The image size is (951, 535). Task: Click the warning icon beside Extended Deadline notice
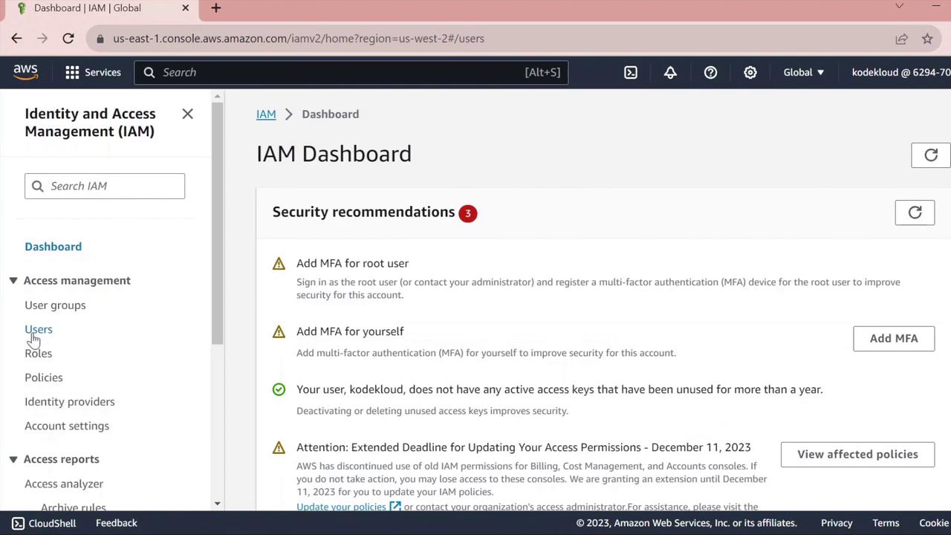pos(279,448)
